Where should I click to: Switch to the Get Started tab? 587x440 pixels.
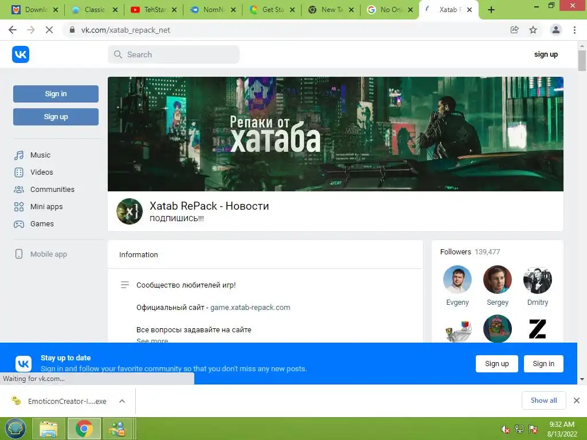point(271,10)
